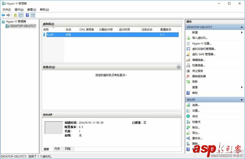Viewport: 245px width, 159px height.
Task: Click the 启动 power icon for WinXP
Action: (188, 116)
